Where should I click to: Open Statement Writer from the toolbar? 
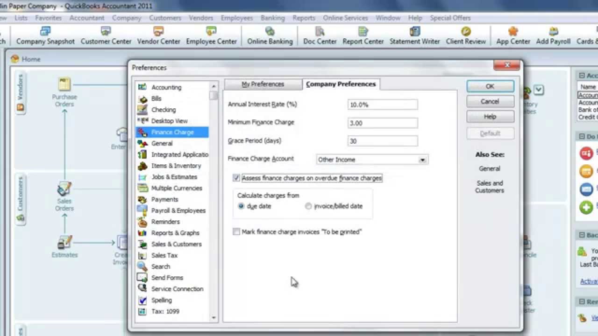[415, 36]
